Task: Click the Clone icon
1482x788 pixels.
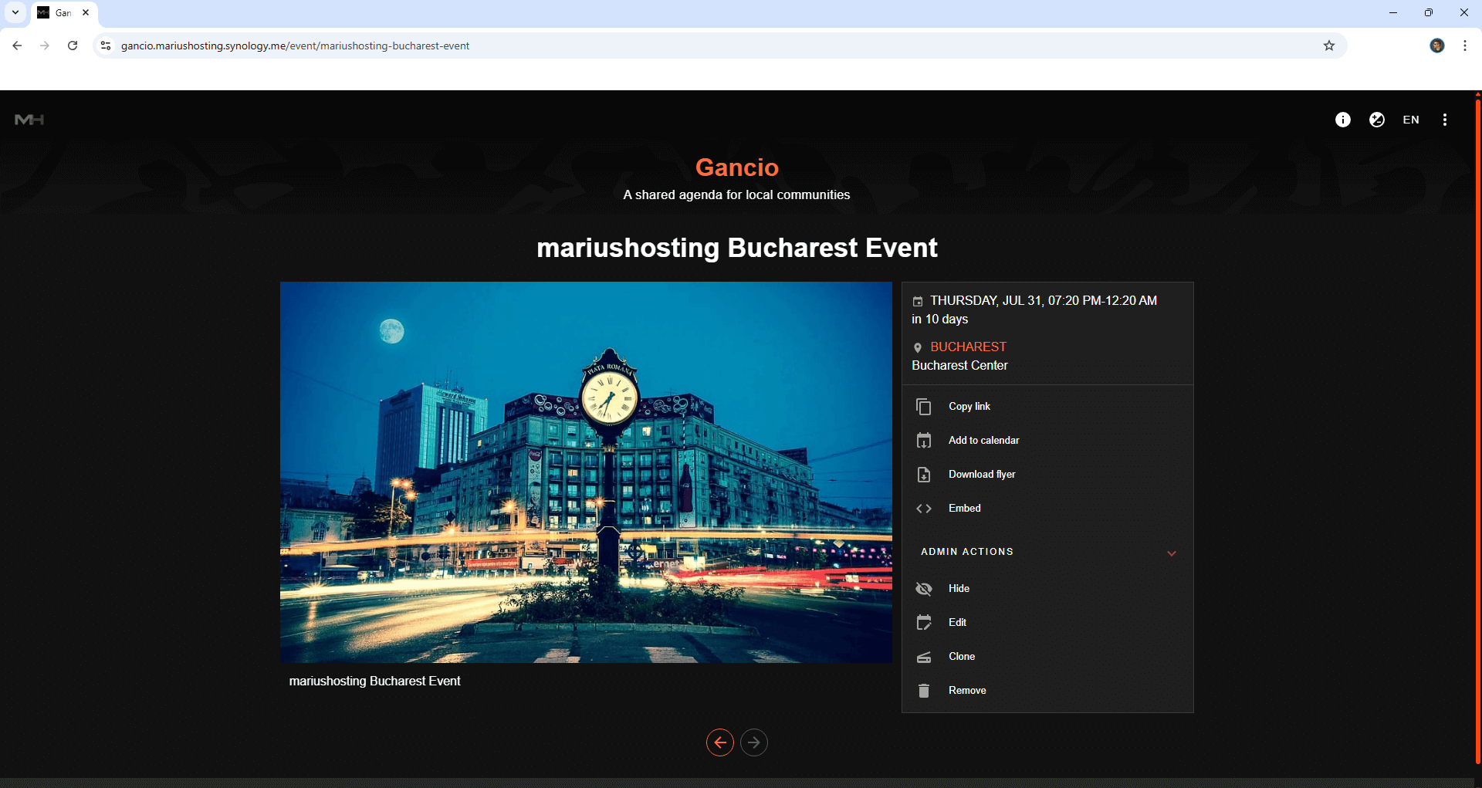Action: pyautogui.click(x=923, y=657)
